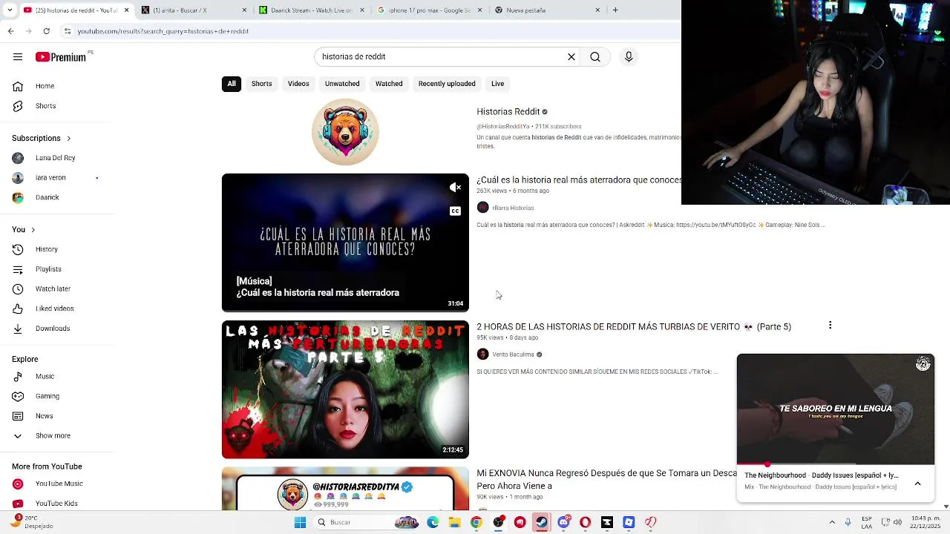Open the Windows Start button

pos(300,522)
